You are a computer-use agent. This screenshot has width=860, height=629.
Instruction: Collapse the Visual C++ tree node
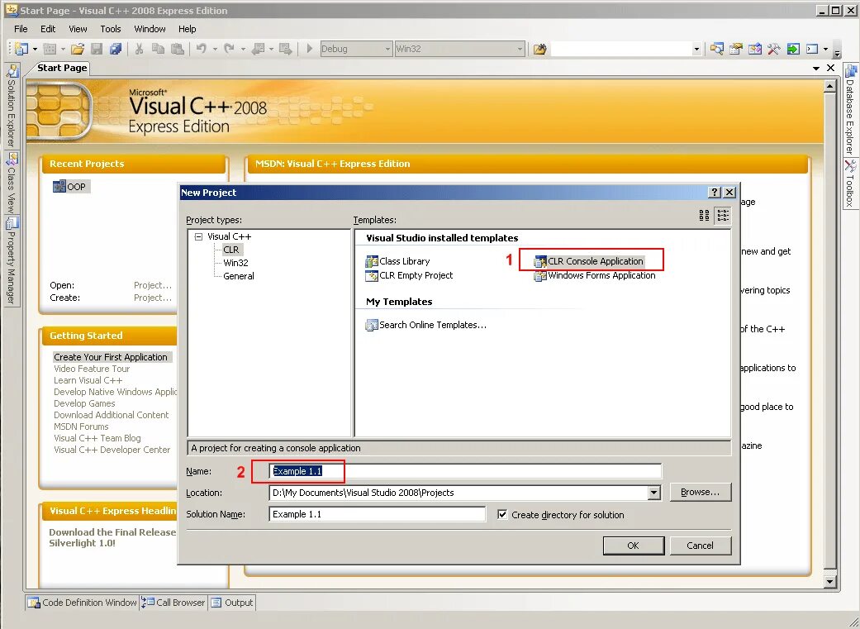point(198,236)
